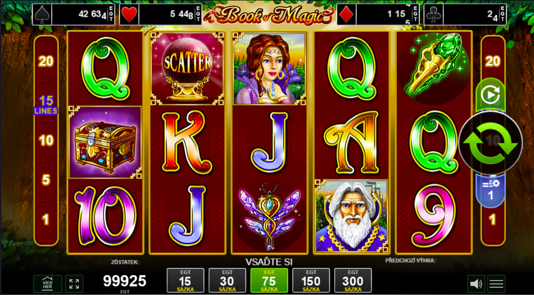Viewport: 534px width, 295px height.
Task: Click the hearts jackpot icon
Action: click(x=129, y=14)
